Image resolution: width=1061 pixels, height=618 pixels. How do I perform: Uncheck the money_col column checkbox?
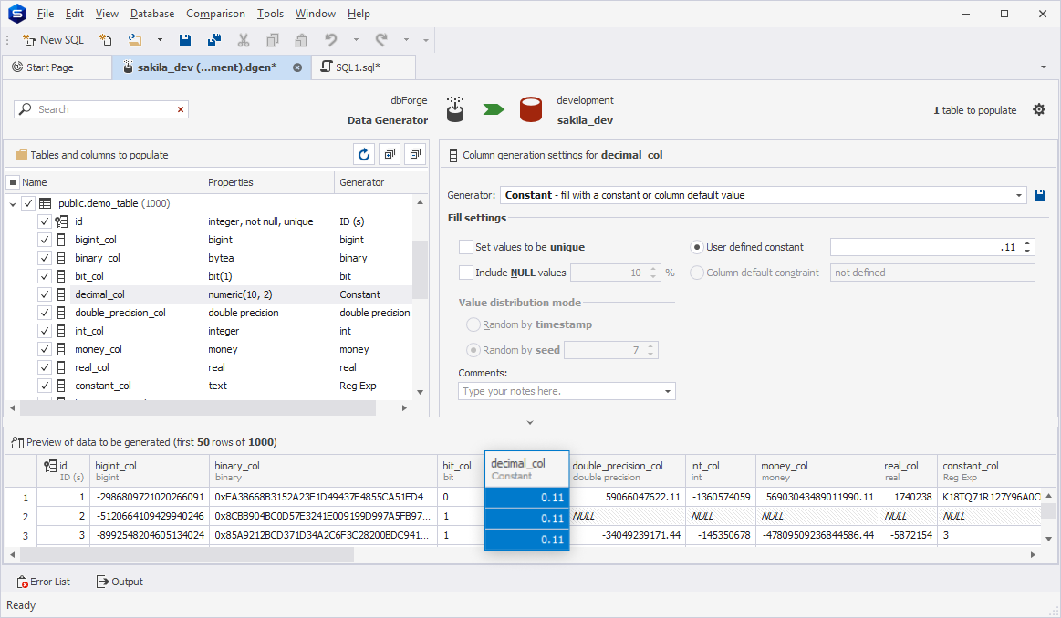(x=44, y=349)
